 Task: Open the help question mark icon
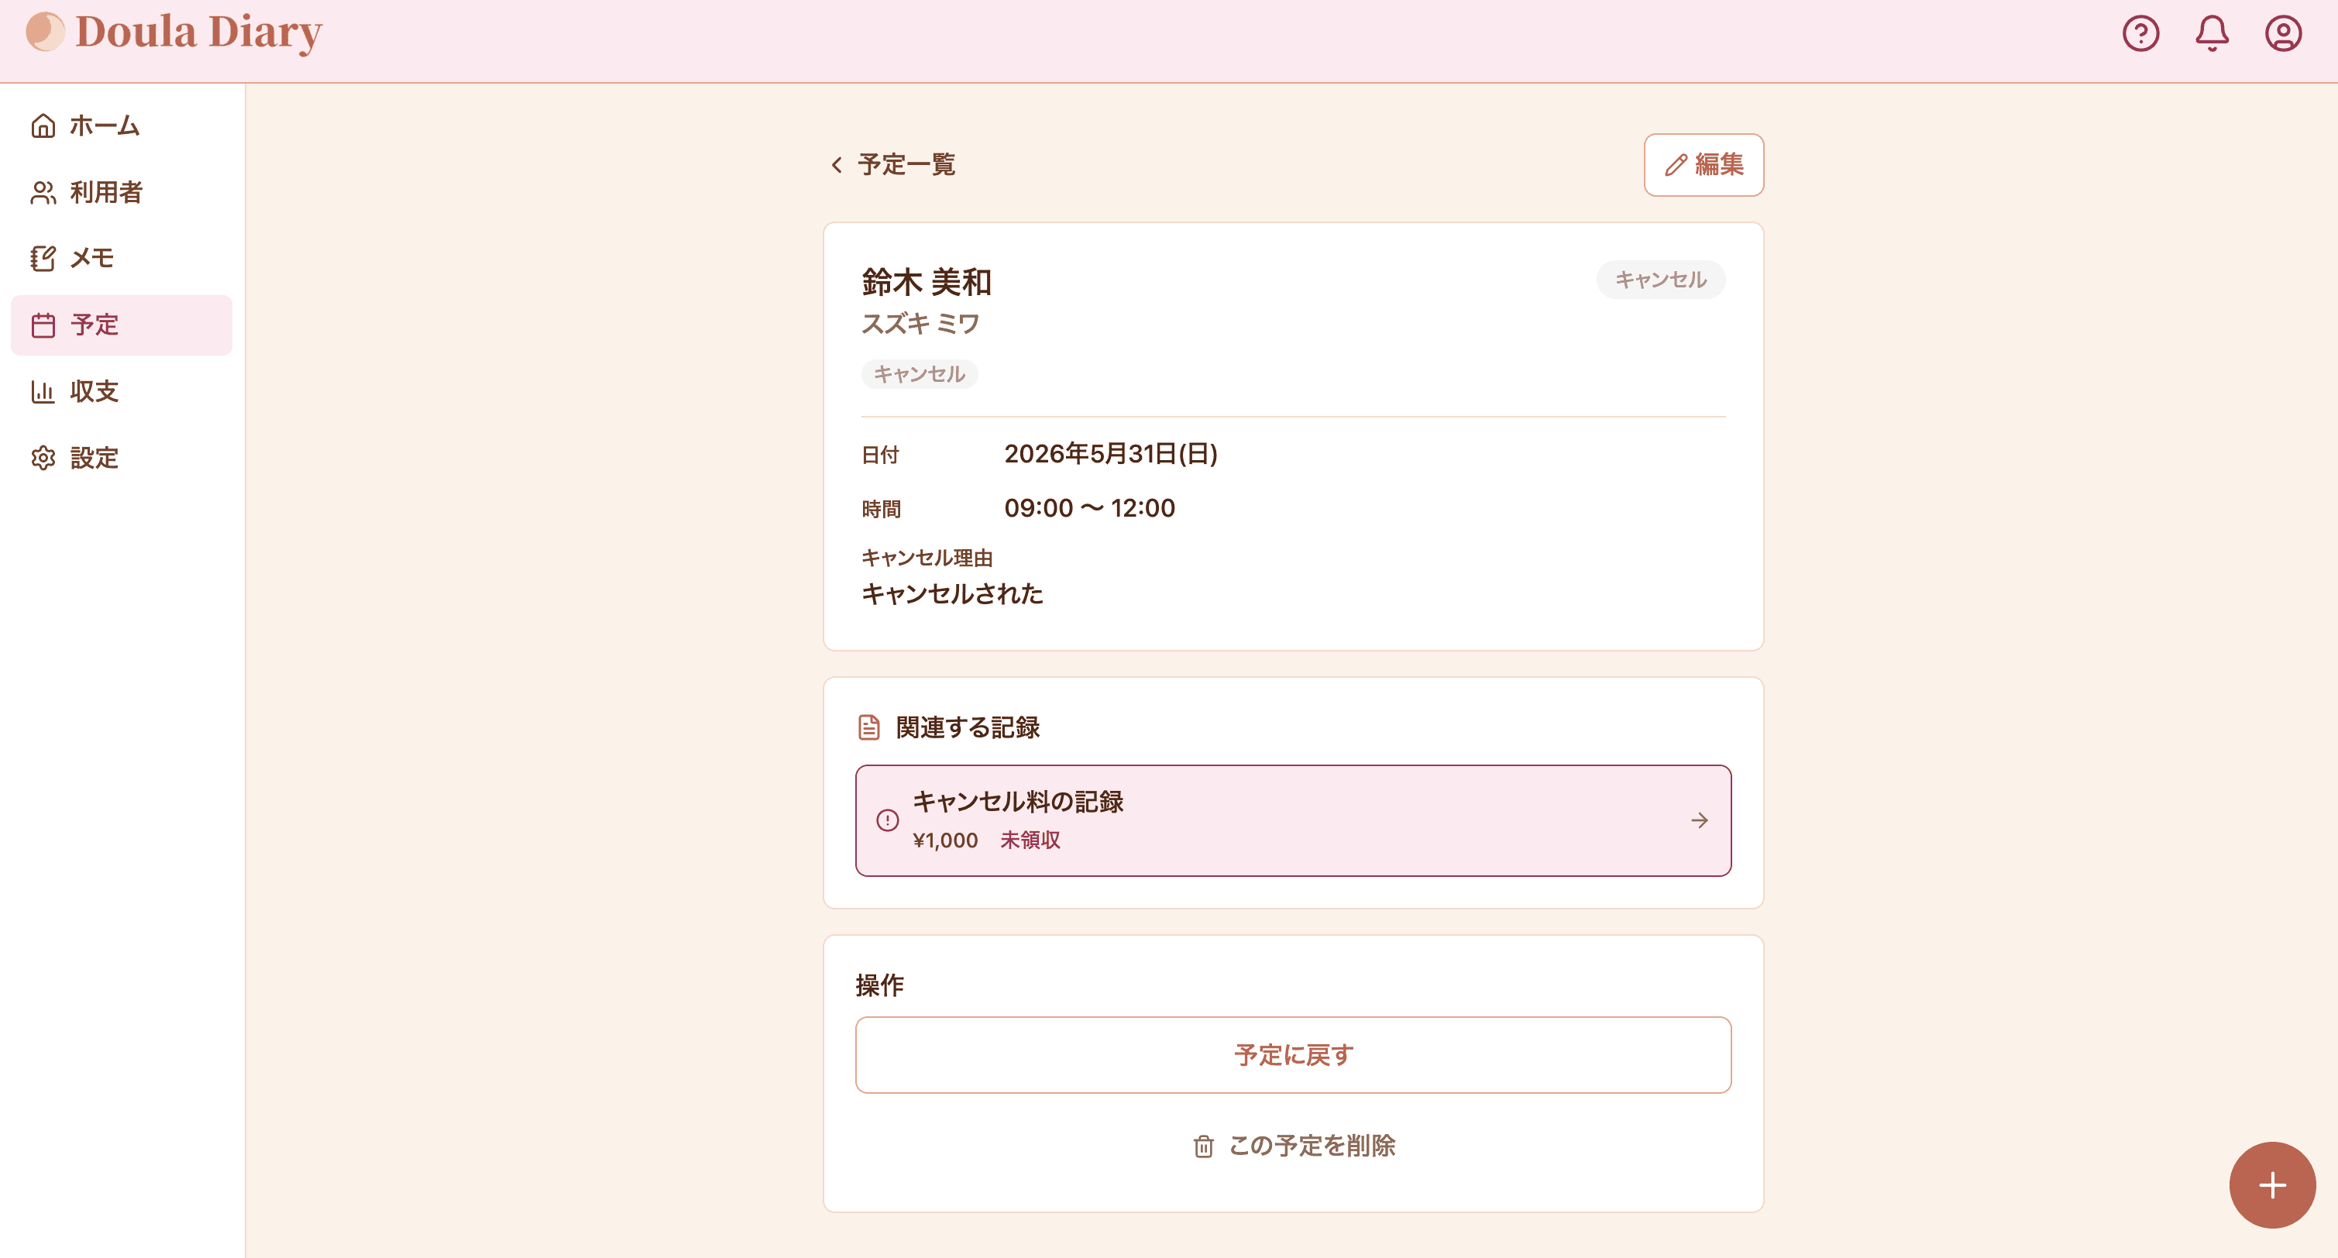click(2140, 33)
